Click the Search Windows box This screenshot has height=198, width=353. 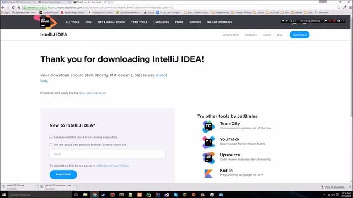40,195
